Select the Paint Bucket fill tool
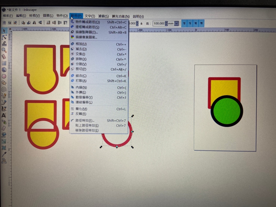This screenshot has height=207, width=276. coord(4,134)
